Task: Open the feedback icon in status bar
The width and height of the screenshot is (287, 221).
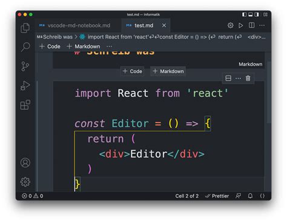Action: (x=238, y=196)
